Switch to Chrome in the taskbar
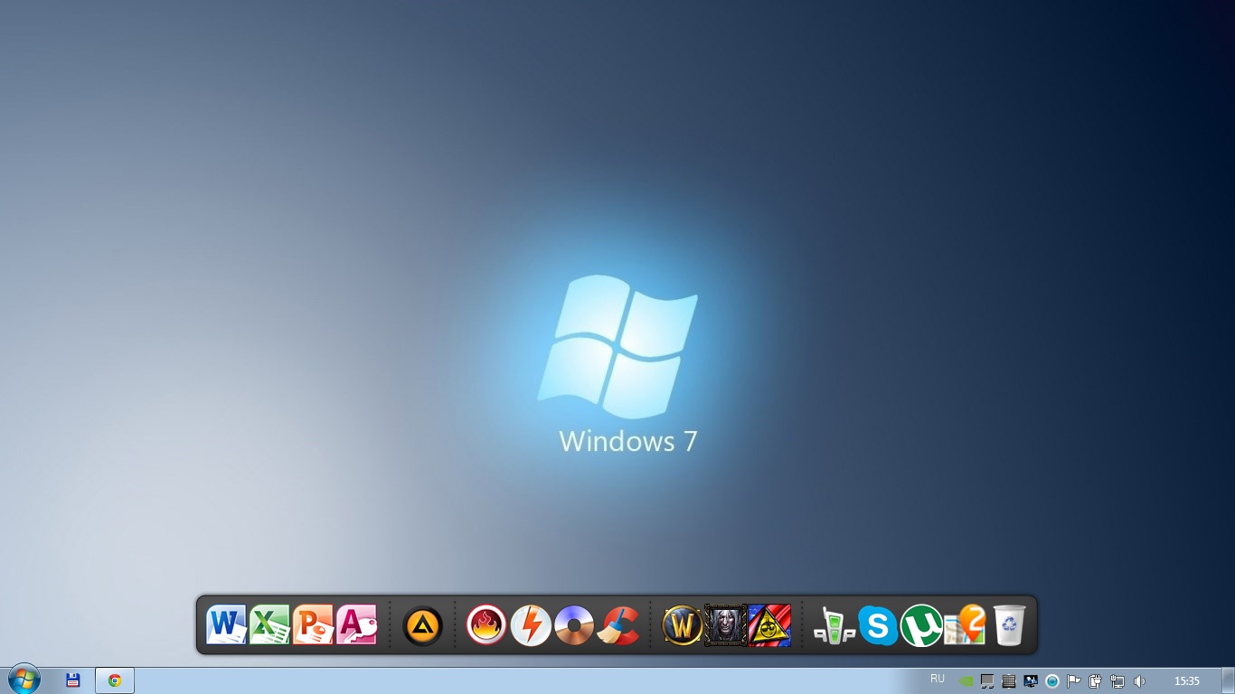 tap(115, 680)
